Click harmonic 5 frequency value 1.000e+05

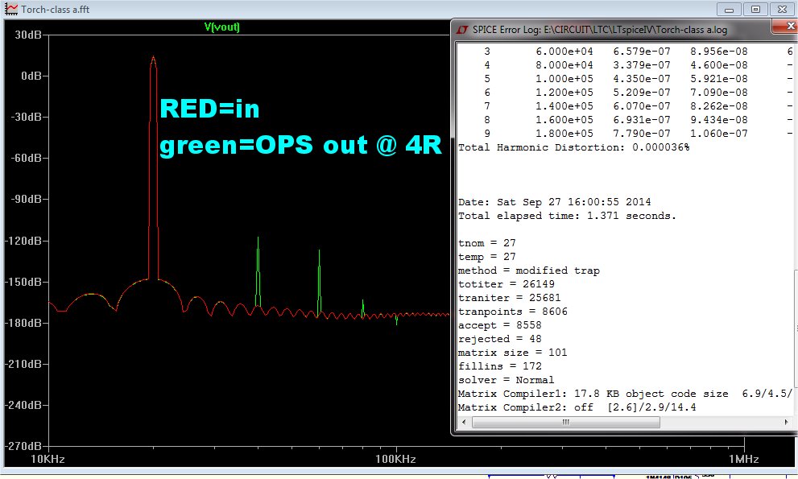point(564,79)
